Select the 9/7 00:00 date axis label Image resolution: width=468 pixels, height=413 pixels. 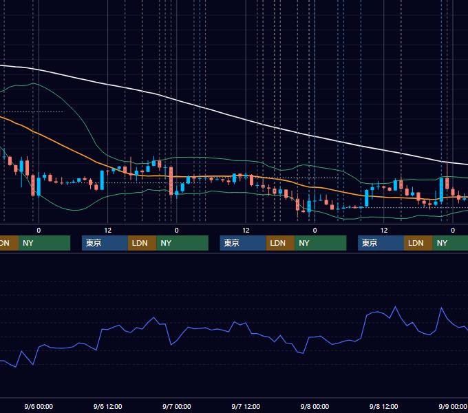(177, 406)
